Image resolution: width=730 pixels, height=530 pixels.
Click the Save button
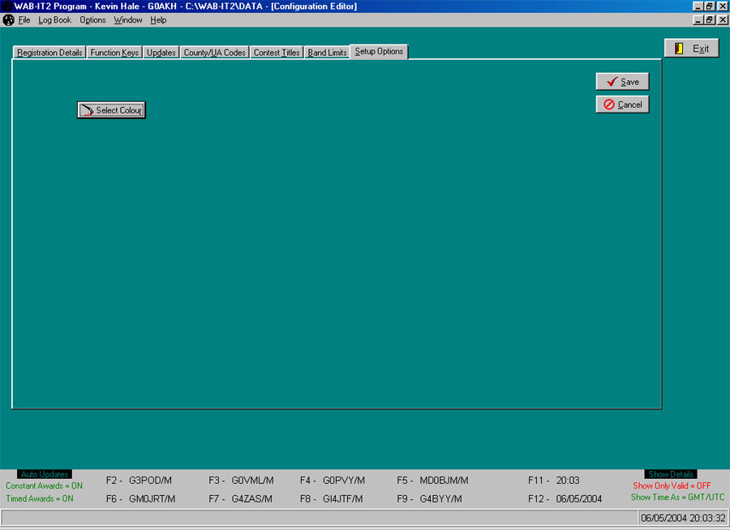(622, 81)
